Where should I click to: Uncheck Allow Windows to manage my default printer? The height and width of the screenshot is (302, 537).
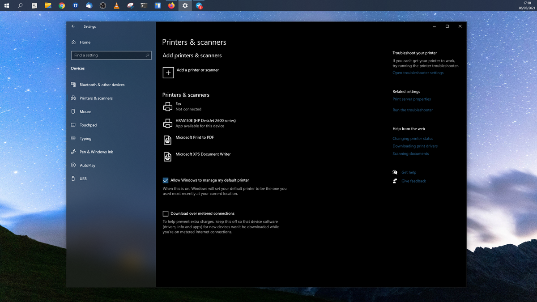tap(166, 180)
